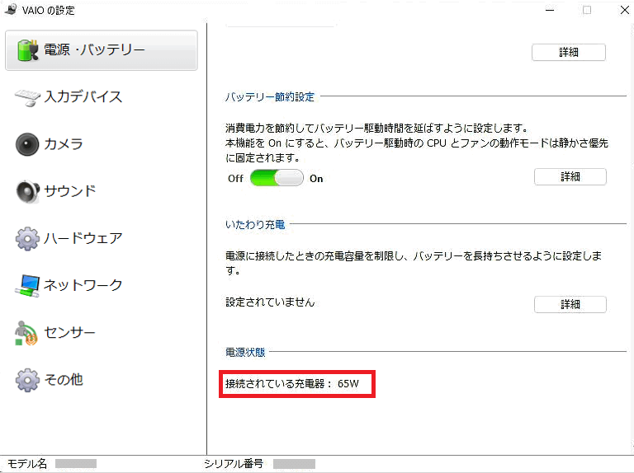Click the 電源・バッテリー battery icon
Viewport: 634px width, 473px height.
point(28,50)
